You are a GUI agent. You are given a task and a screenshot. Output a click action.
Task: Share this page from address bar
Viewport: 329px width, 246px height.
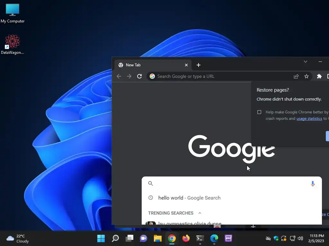pos(296,76)
